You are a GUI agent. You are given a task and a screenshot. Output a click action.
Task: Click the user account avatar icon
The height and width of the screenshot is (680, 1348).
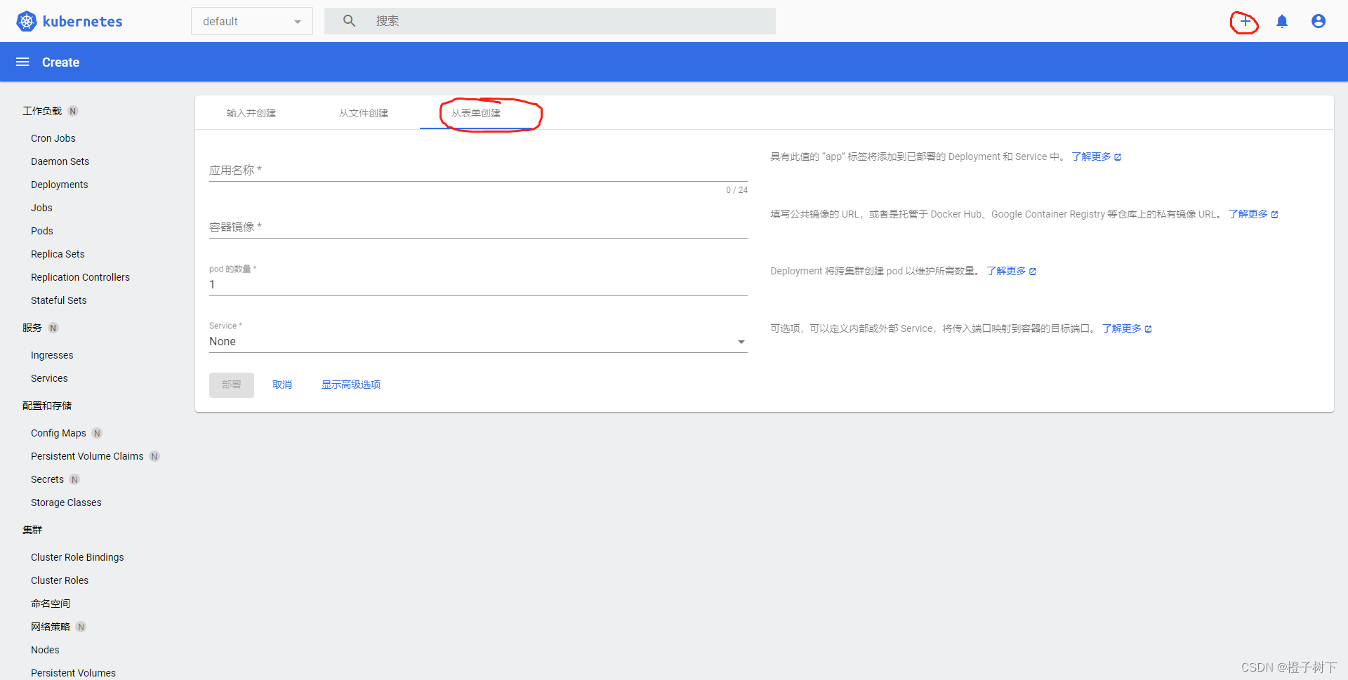[x=1318, y=21]
